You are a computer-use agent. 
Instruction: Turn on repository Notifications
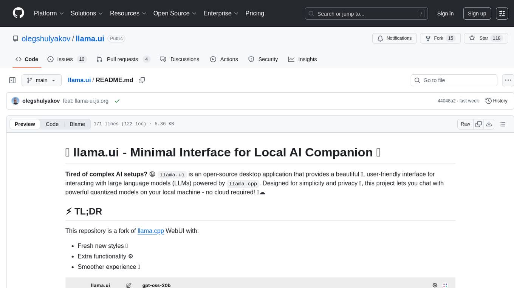click(395, 38)
